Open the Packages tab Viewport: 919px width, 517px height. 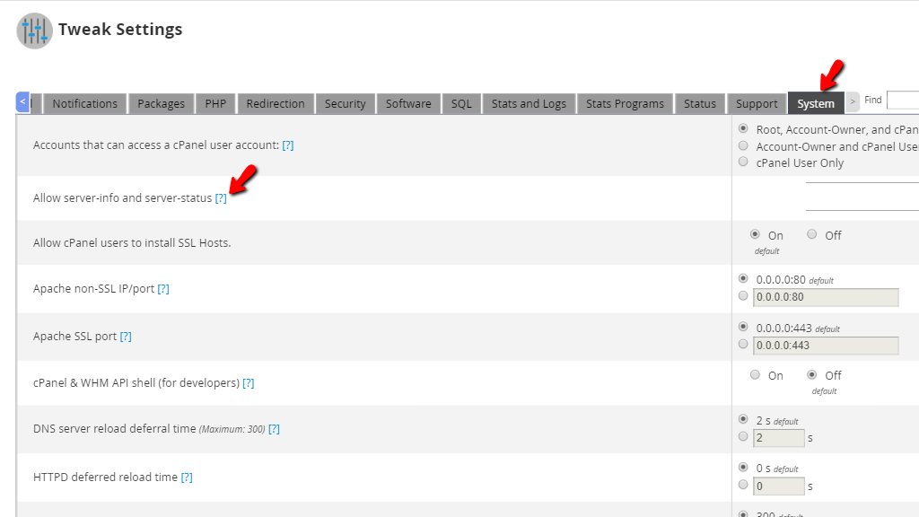click(x=162, y=104)
